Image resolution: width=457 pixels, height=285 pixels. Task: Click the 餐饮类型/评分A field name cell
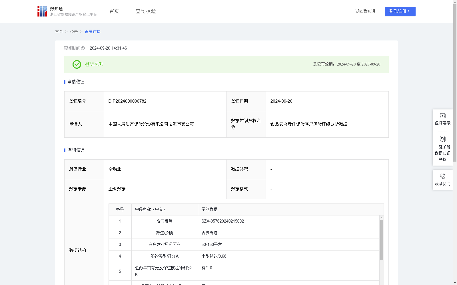[x=165, y=256]
